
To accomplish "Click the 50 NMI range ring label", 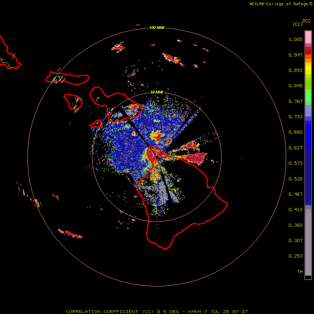I will 157,92.
